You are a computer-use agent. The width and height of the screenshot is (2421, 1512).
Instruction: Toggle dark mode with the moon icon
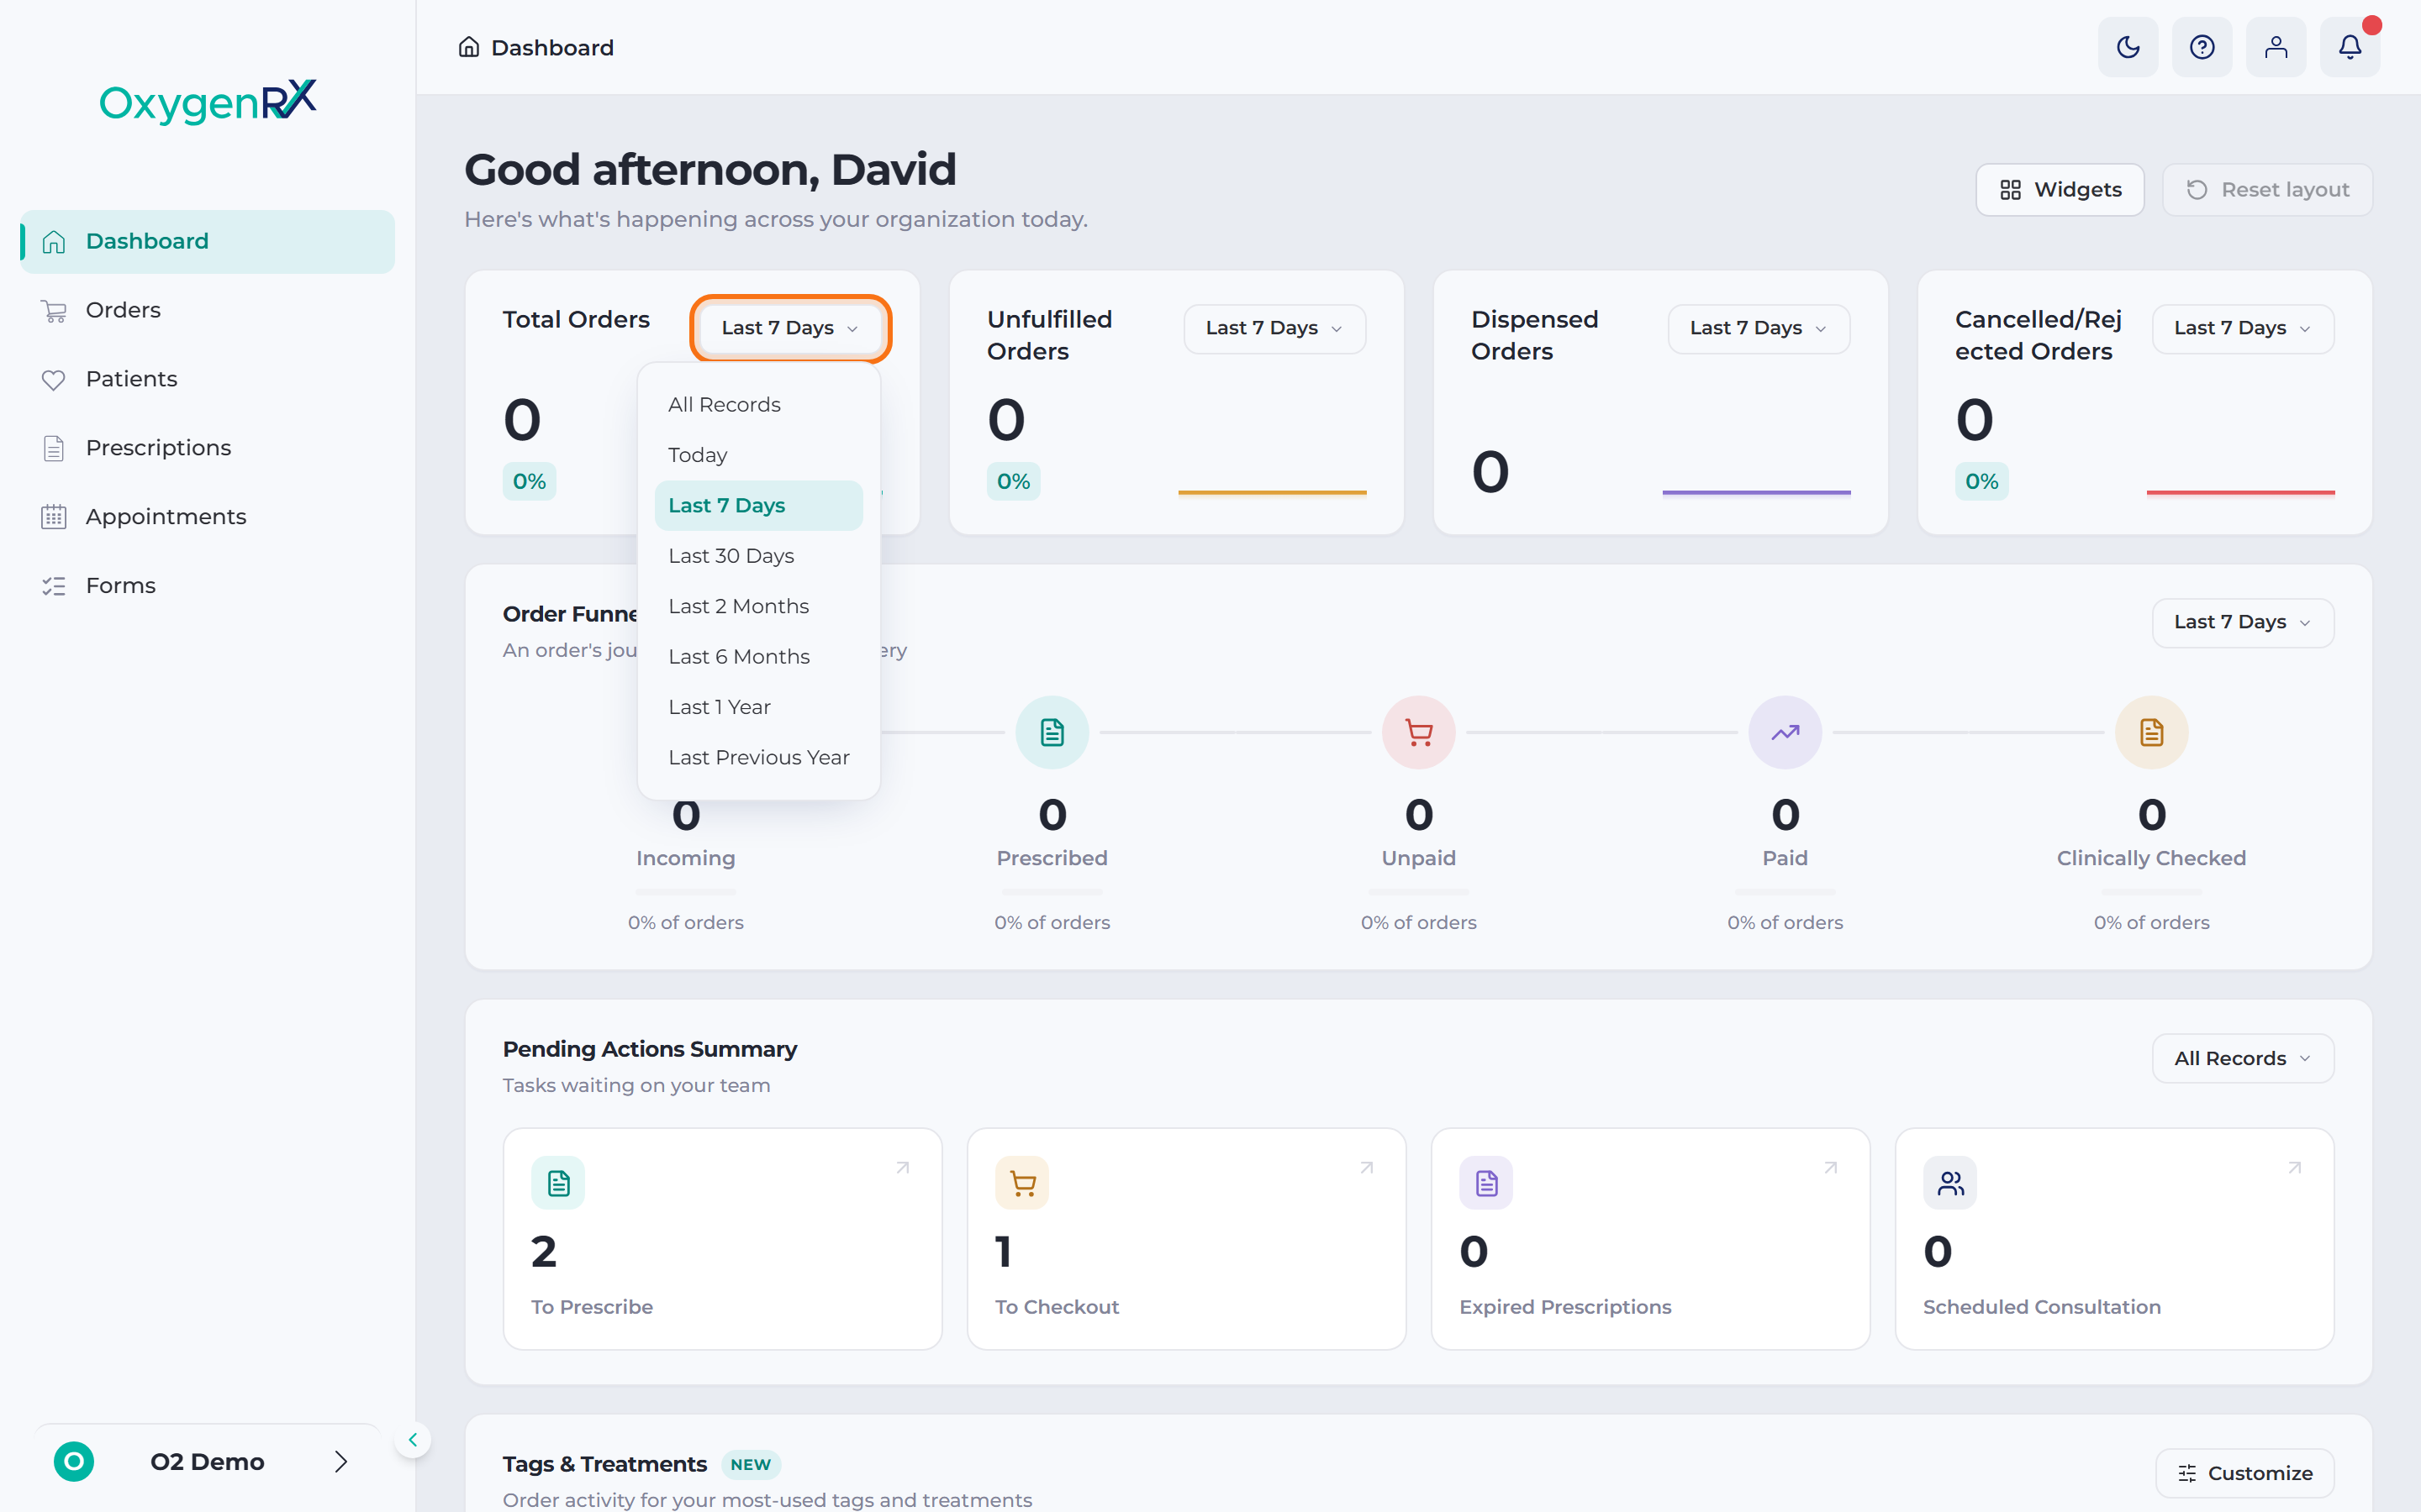click(x=2128, y=47)
